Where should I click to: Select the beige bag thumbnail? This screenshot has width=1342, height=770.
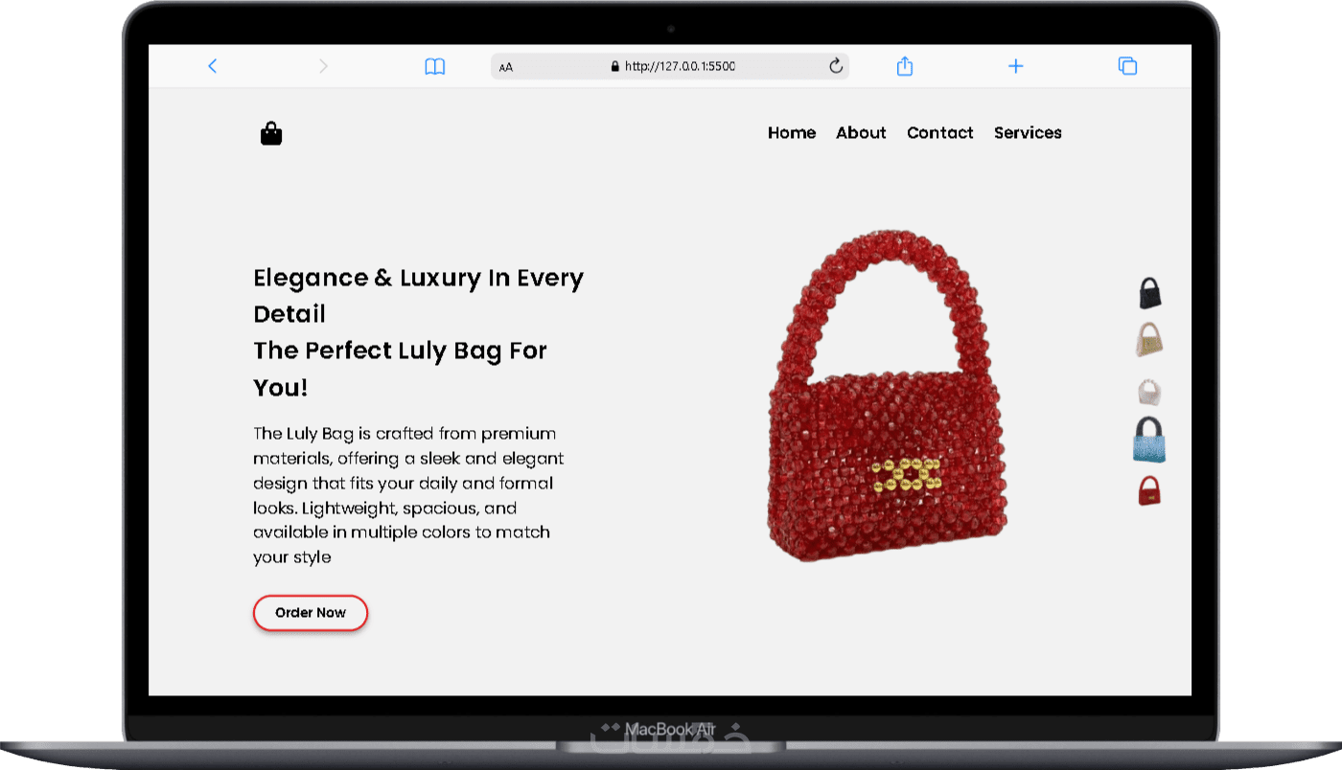(x=1150, y=339)
